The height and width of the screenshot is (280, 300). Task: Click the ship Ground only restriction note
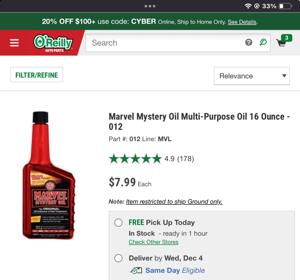pyautogui.click(x=174, y=202)
